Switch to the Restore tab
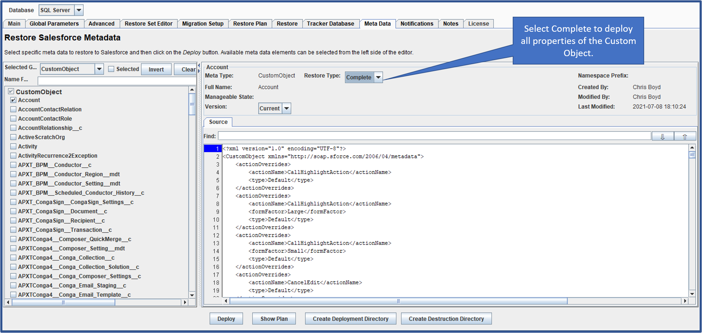 tap(287, 24)
